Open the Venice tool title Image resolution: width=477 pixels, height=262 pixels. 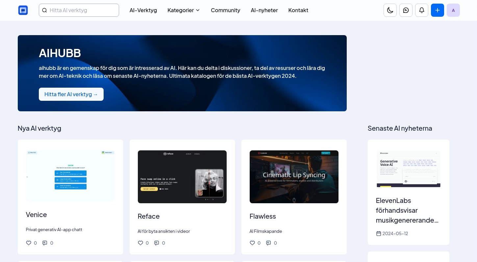36,215
